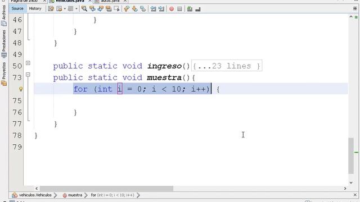Click the vehiculos.Vehiculos breadcrumb
Screen dimensions: 360x202
35,195
